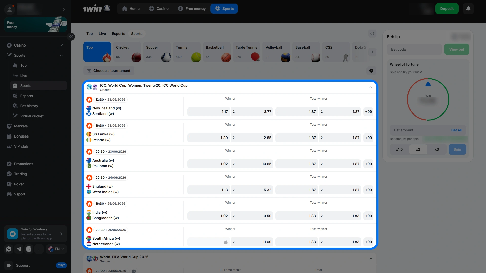Select Table Tennis sport category
Image resolution: width=486 pixels, height=273 pixels.
(x=247, y=52)
